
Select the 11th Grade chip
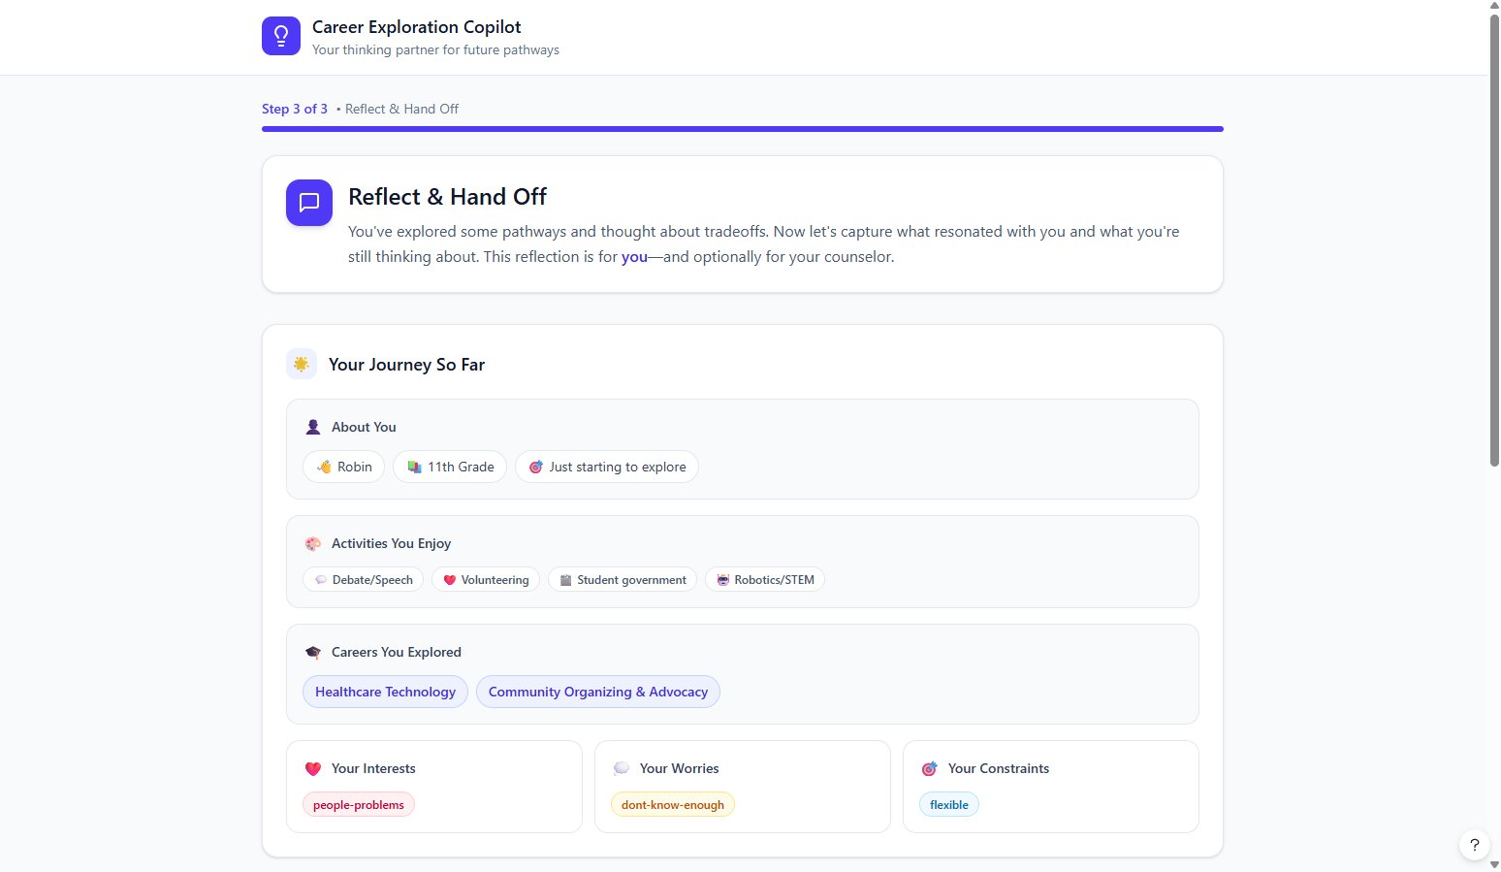click(450, 467)
